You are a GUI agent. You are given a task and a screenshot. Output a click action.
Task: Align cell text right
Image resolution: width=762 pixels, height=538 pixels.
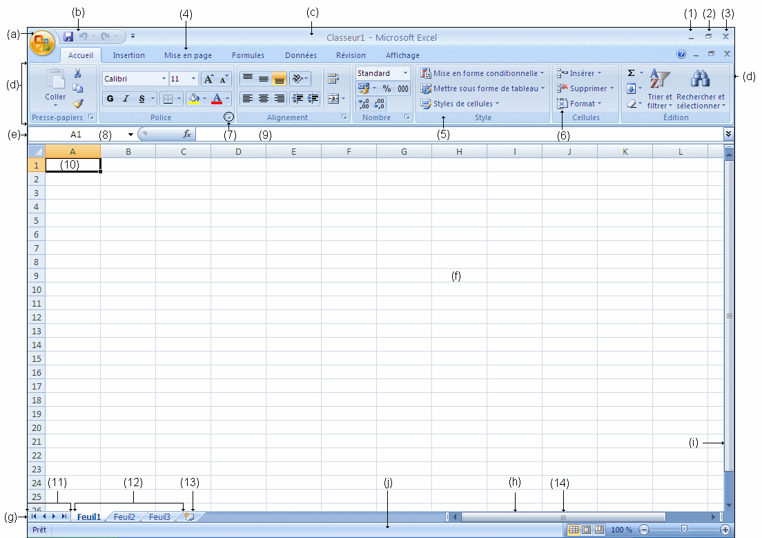pyautogui.click(x=279, y=99)
